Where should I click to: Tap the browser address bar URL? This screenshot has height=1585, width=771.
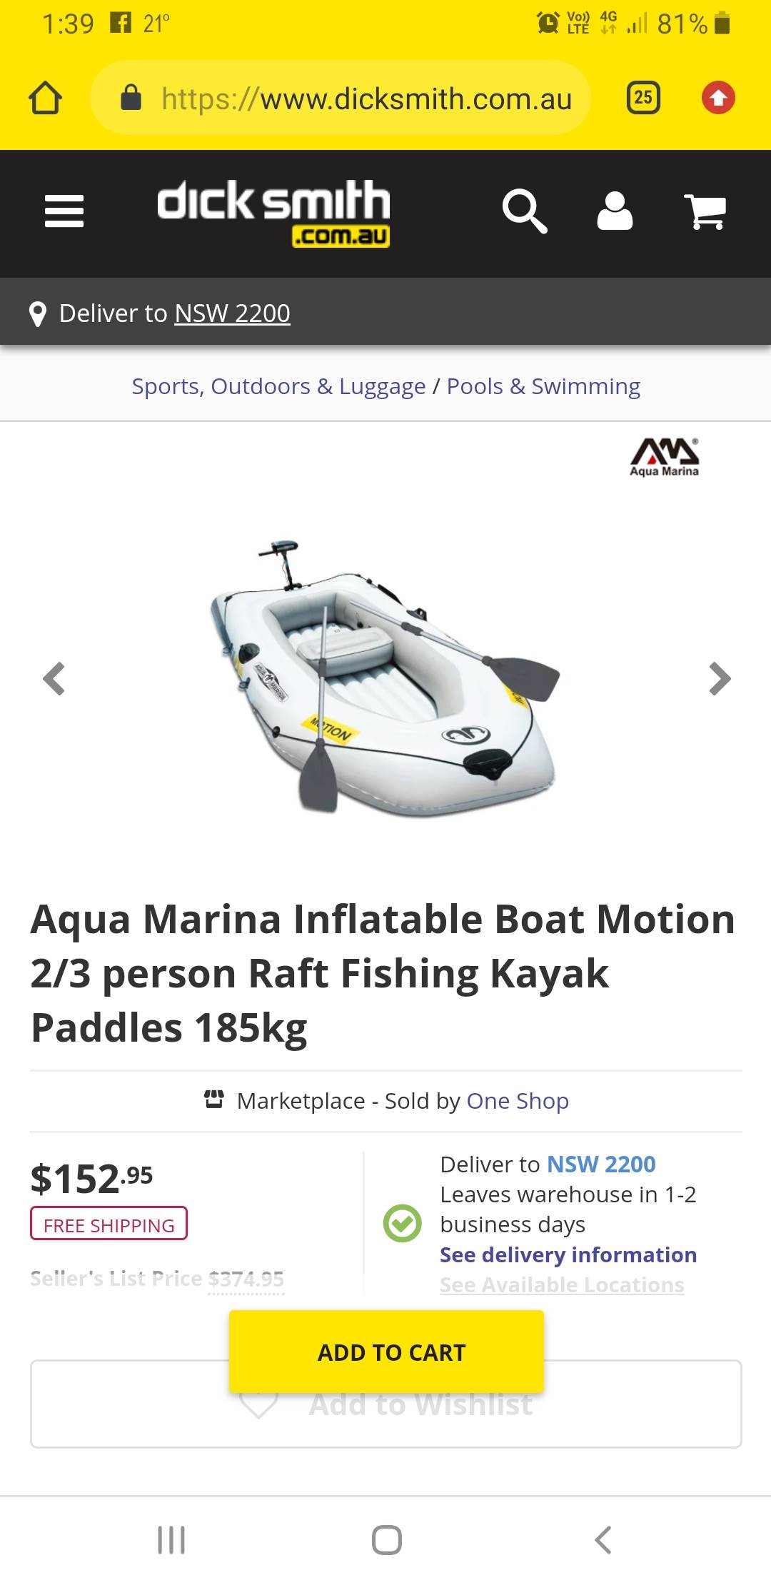366,99
